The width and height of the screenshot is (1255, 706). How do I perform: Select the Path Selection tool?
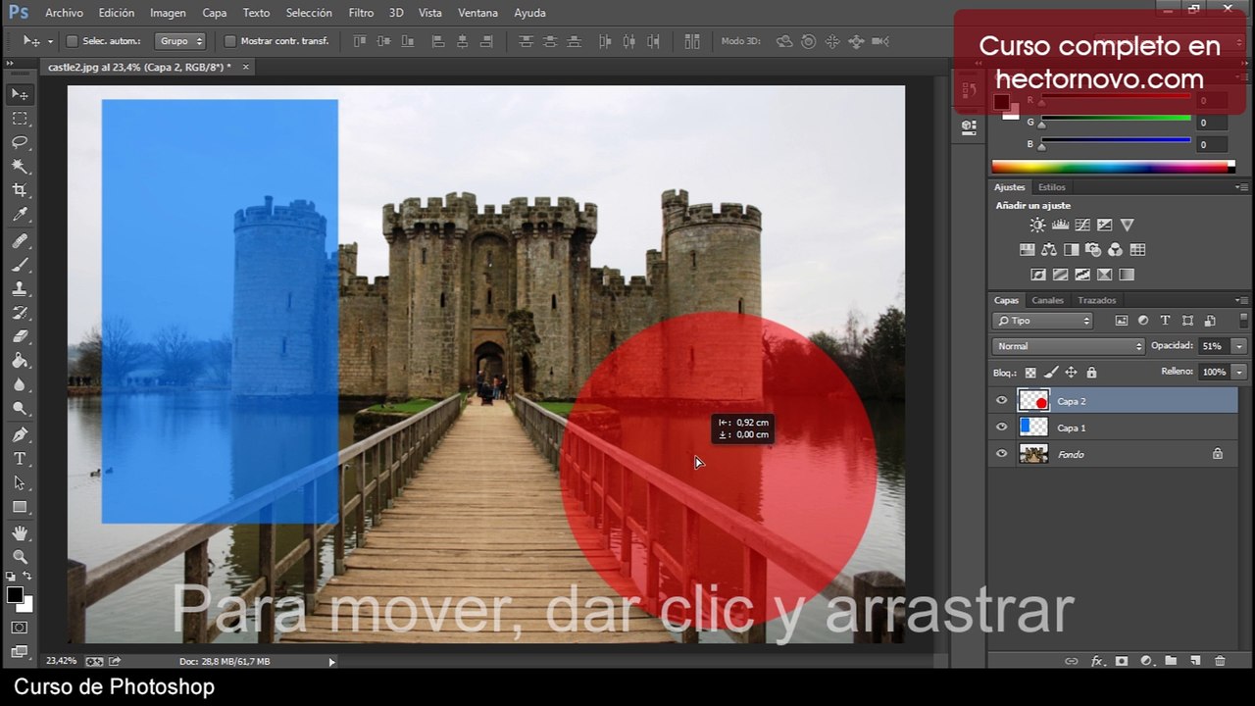20,482
